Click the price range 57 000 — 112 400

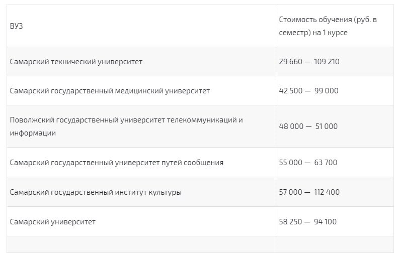(309, 192)
